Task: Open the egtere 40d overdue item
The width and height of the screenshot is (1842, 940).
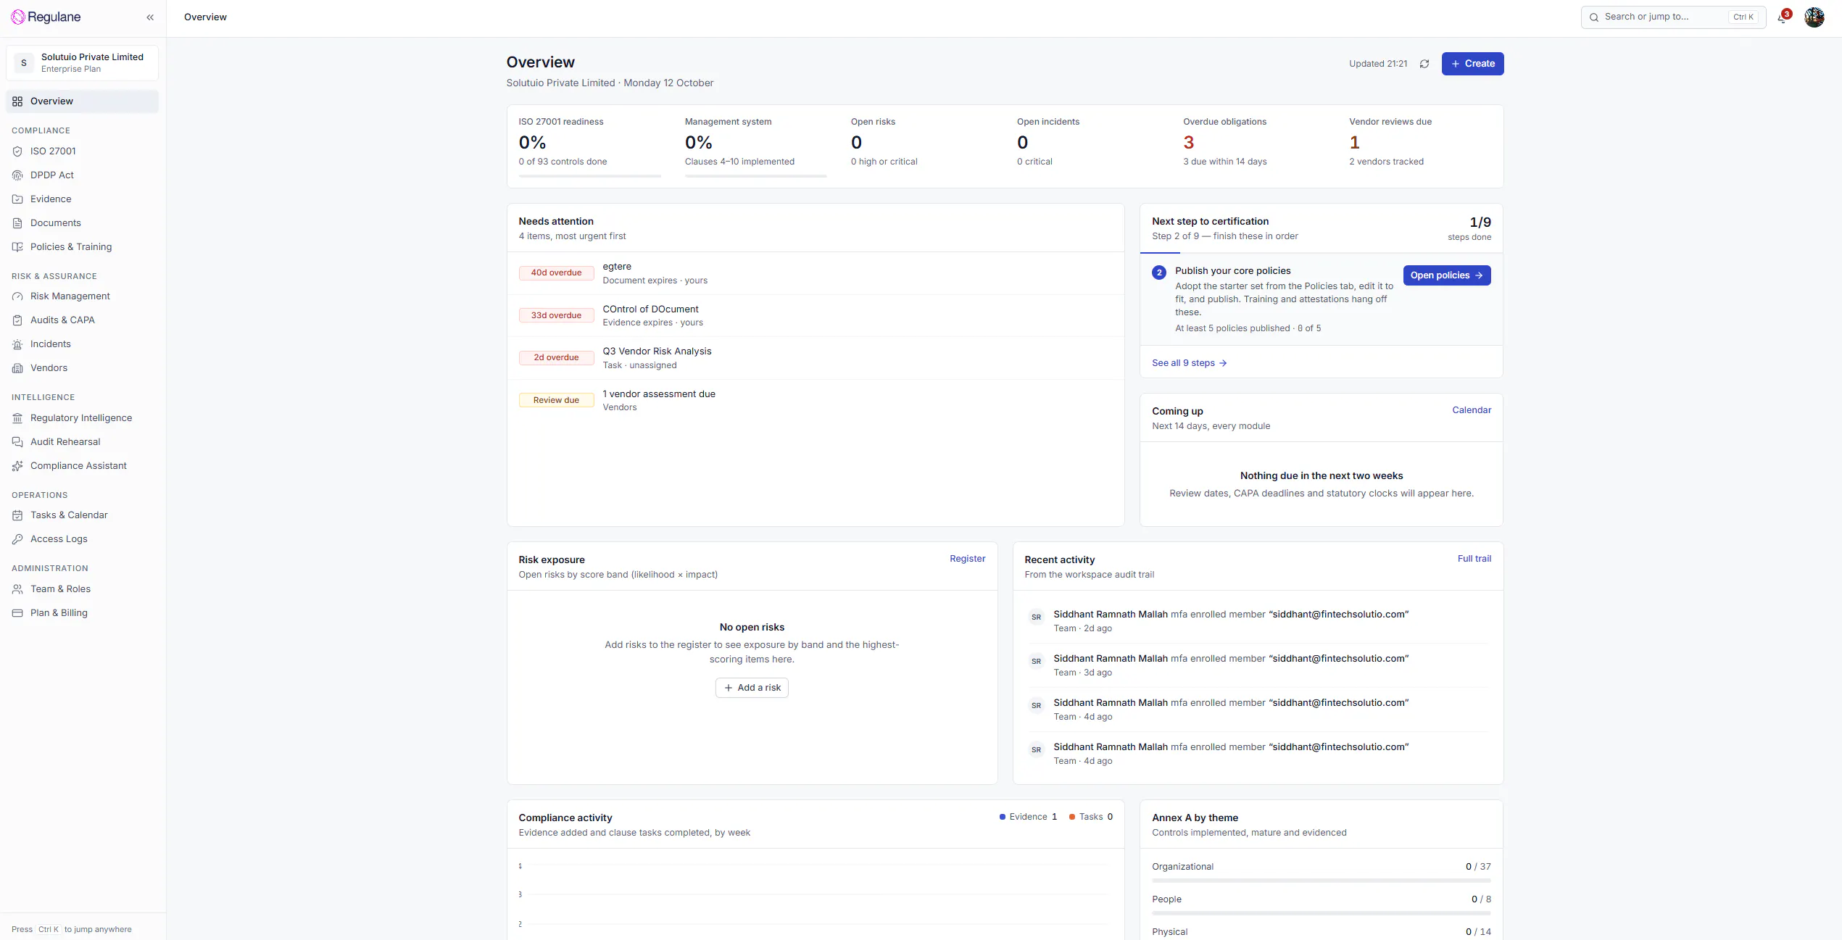Action: pyautogui.click(x=816, y=273)
